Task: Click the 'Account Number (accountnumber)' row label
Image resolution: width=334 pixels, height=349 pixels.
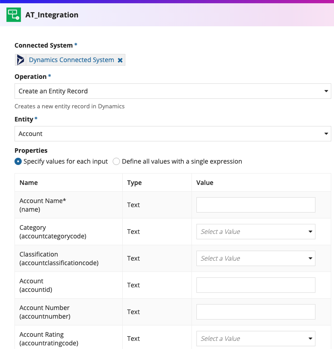Action: coord(45,312)
